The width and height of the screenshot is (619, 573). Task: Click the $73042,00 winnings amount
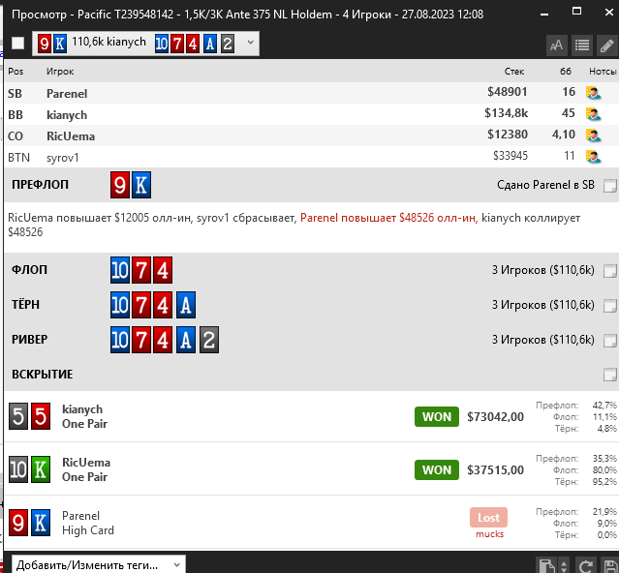495,417
